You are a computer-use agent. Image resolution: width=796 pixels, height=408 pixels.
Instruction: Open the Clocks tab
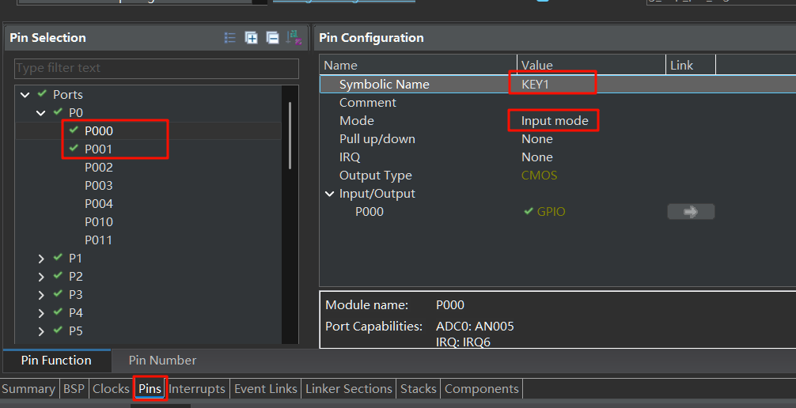(111, 389)
